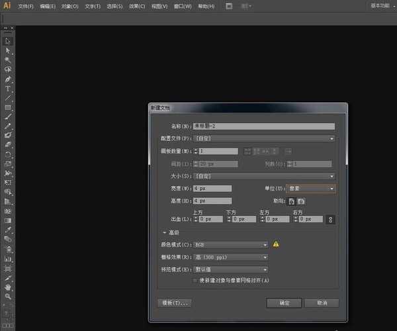Open the 基本功能 workspace switcher
The image size is (397, 331).
click(382, 5)
